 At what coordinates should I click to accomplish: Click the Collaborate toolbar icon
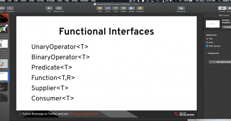pos(181,8)
